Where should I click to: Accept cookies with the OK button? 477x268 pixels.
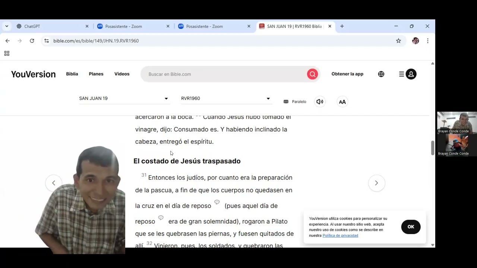[411, 227]
